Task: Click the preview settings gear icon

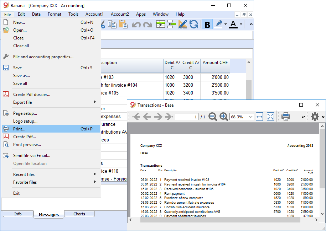Action: [315, 117]
